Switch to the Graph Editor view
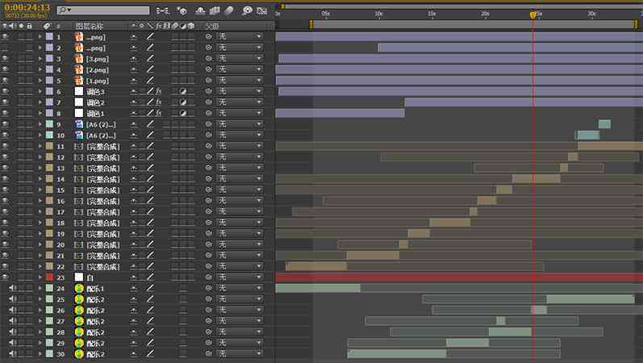 (x=262, y=10)
